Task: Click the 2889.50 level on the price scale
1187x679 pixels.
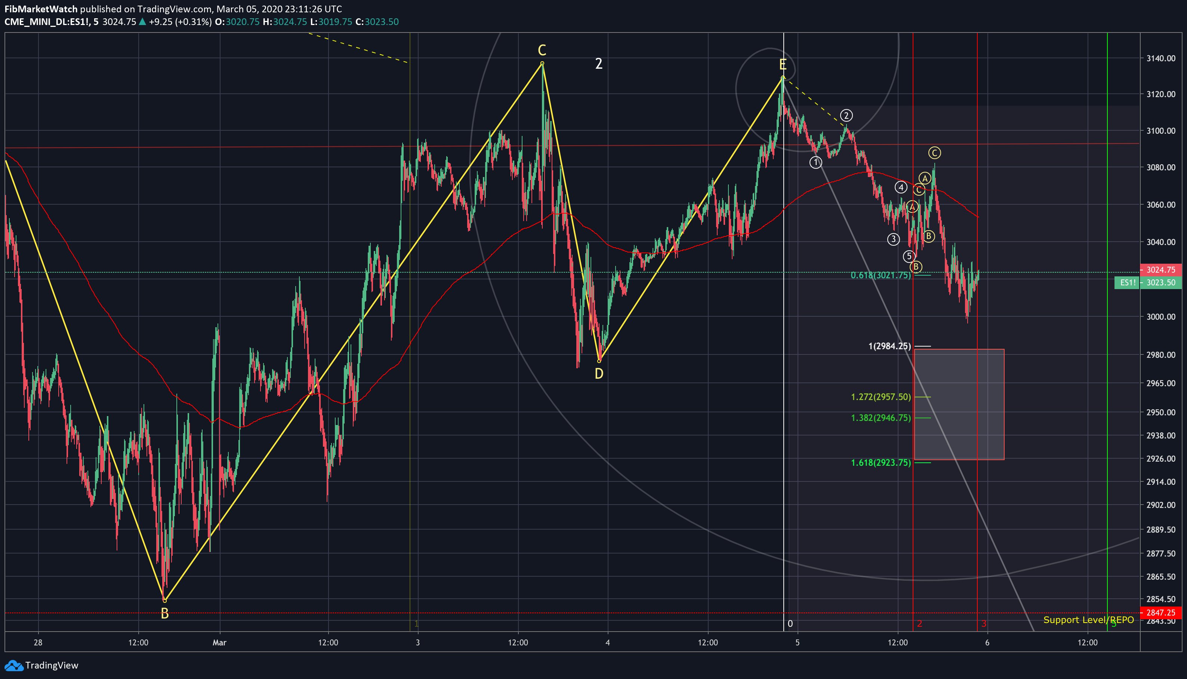Action: point(1161,530)
